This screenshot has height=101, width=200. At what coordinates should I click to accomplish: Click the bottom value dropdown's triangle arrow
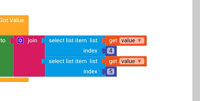(x=139, y=61)
